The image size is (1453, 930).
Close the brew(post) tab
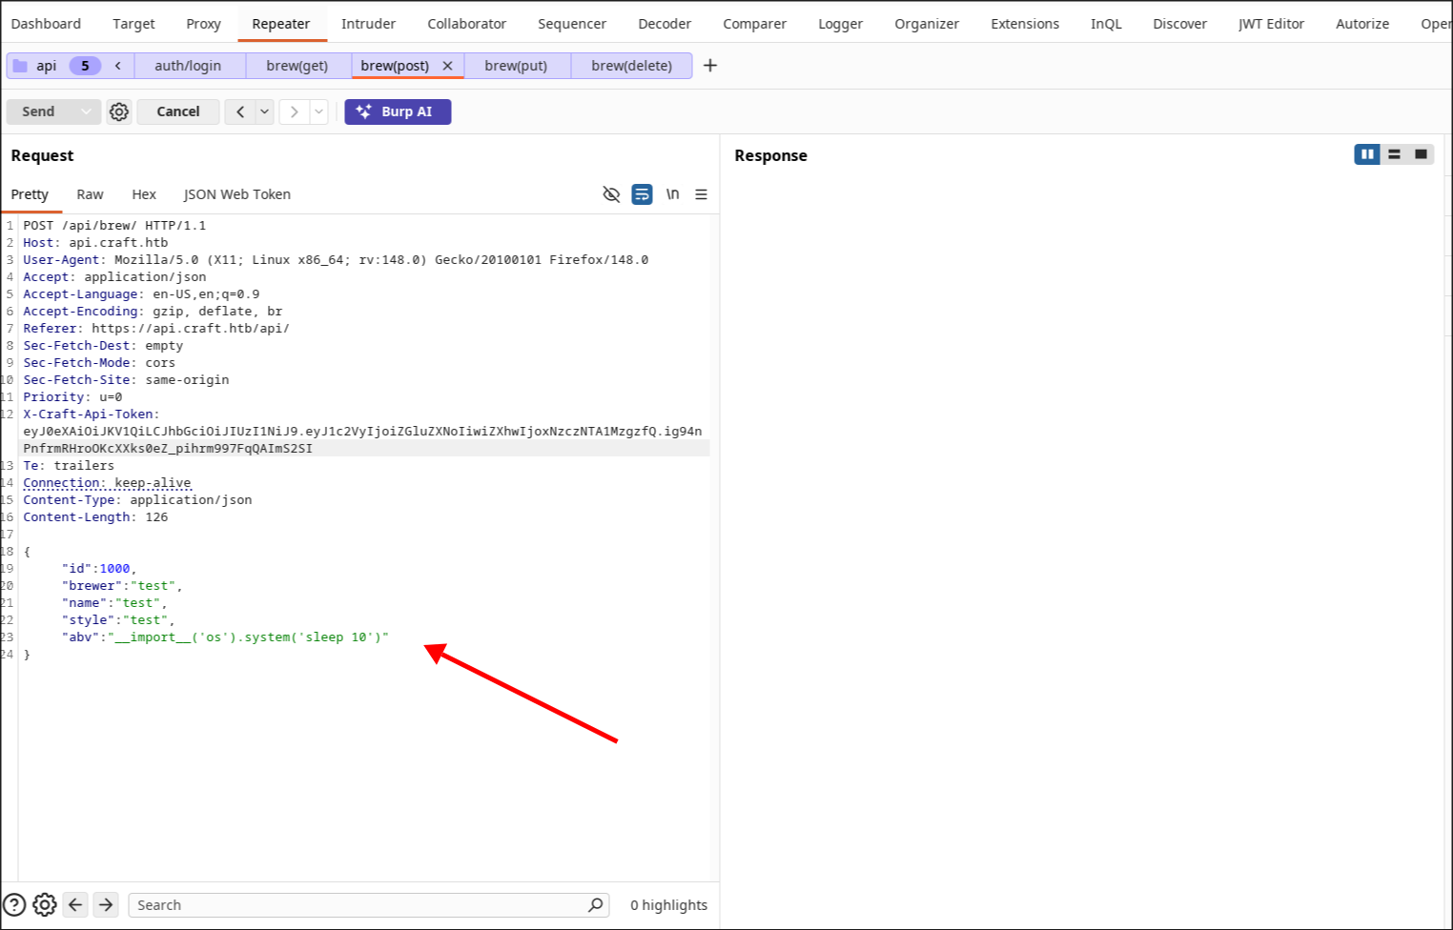[x=447, y=66]
